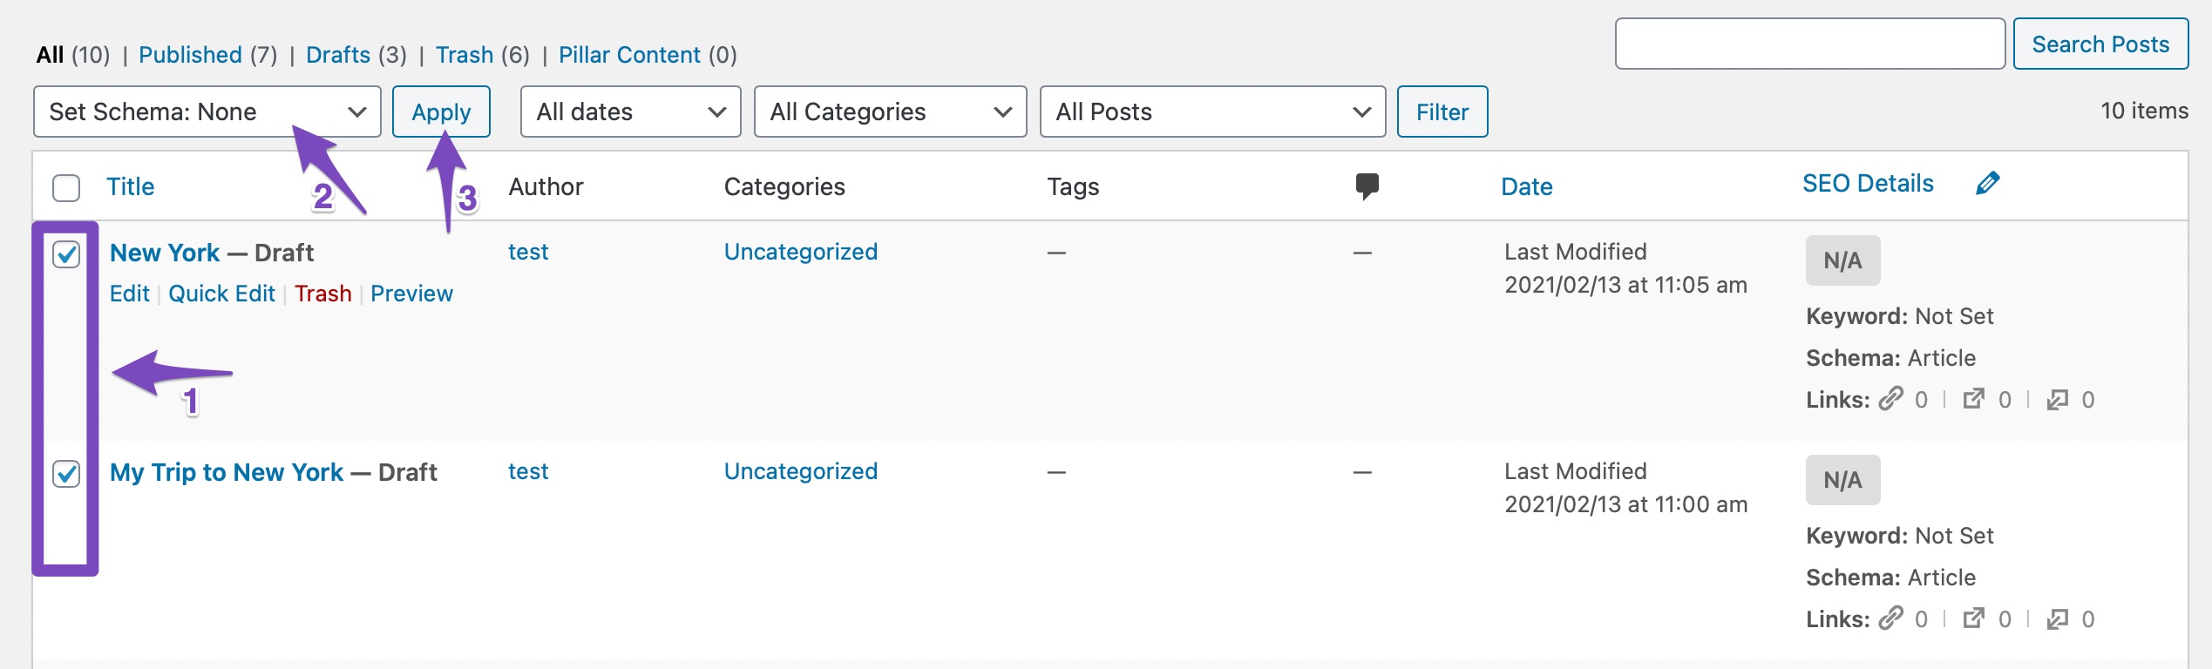The height and width of the screenshot is (669, 2212).
Task: Click incoming links icon in My Trip row
Action: coord(2057,619)
